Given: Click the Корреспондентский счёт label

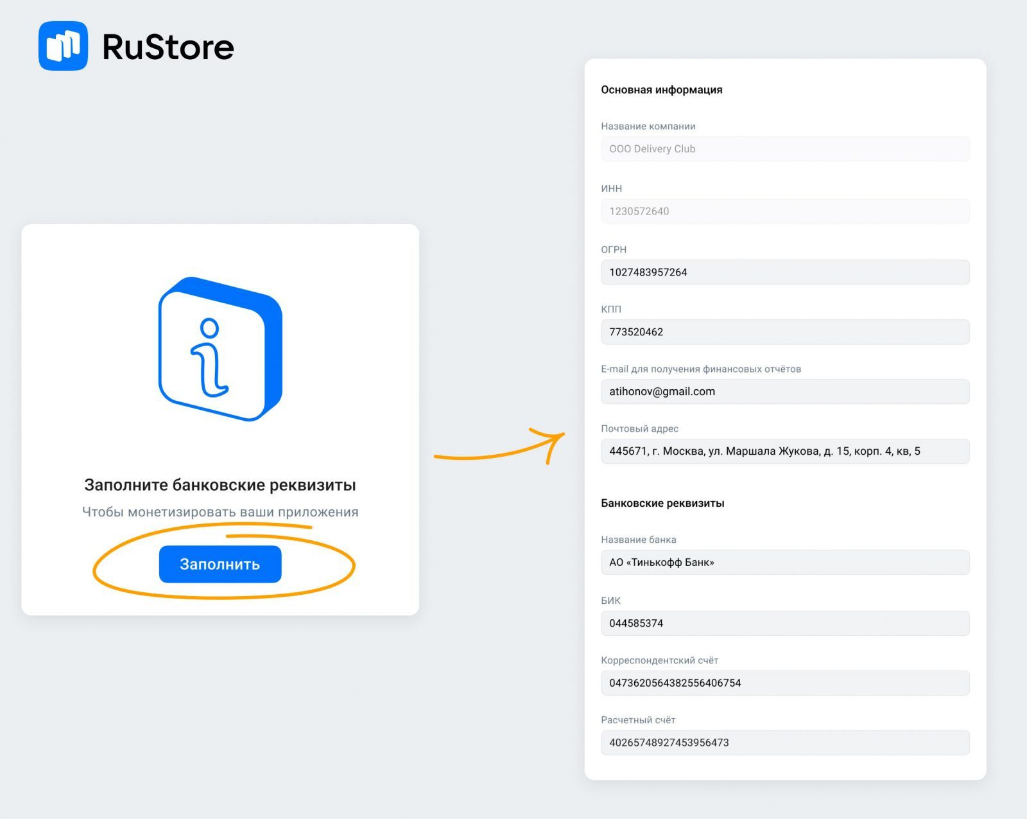Looking at the screenshot, I should coord(660,661).
